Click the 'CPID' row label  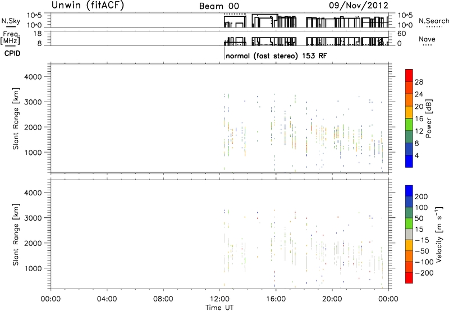12,53
